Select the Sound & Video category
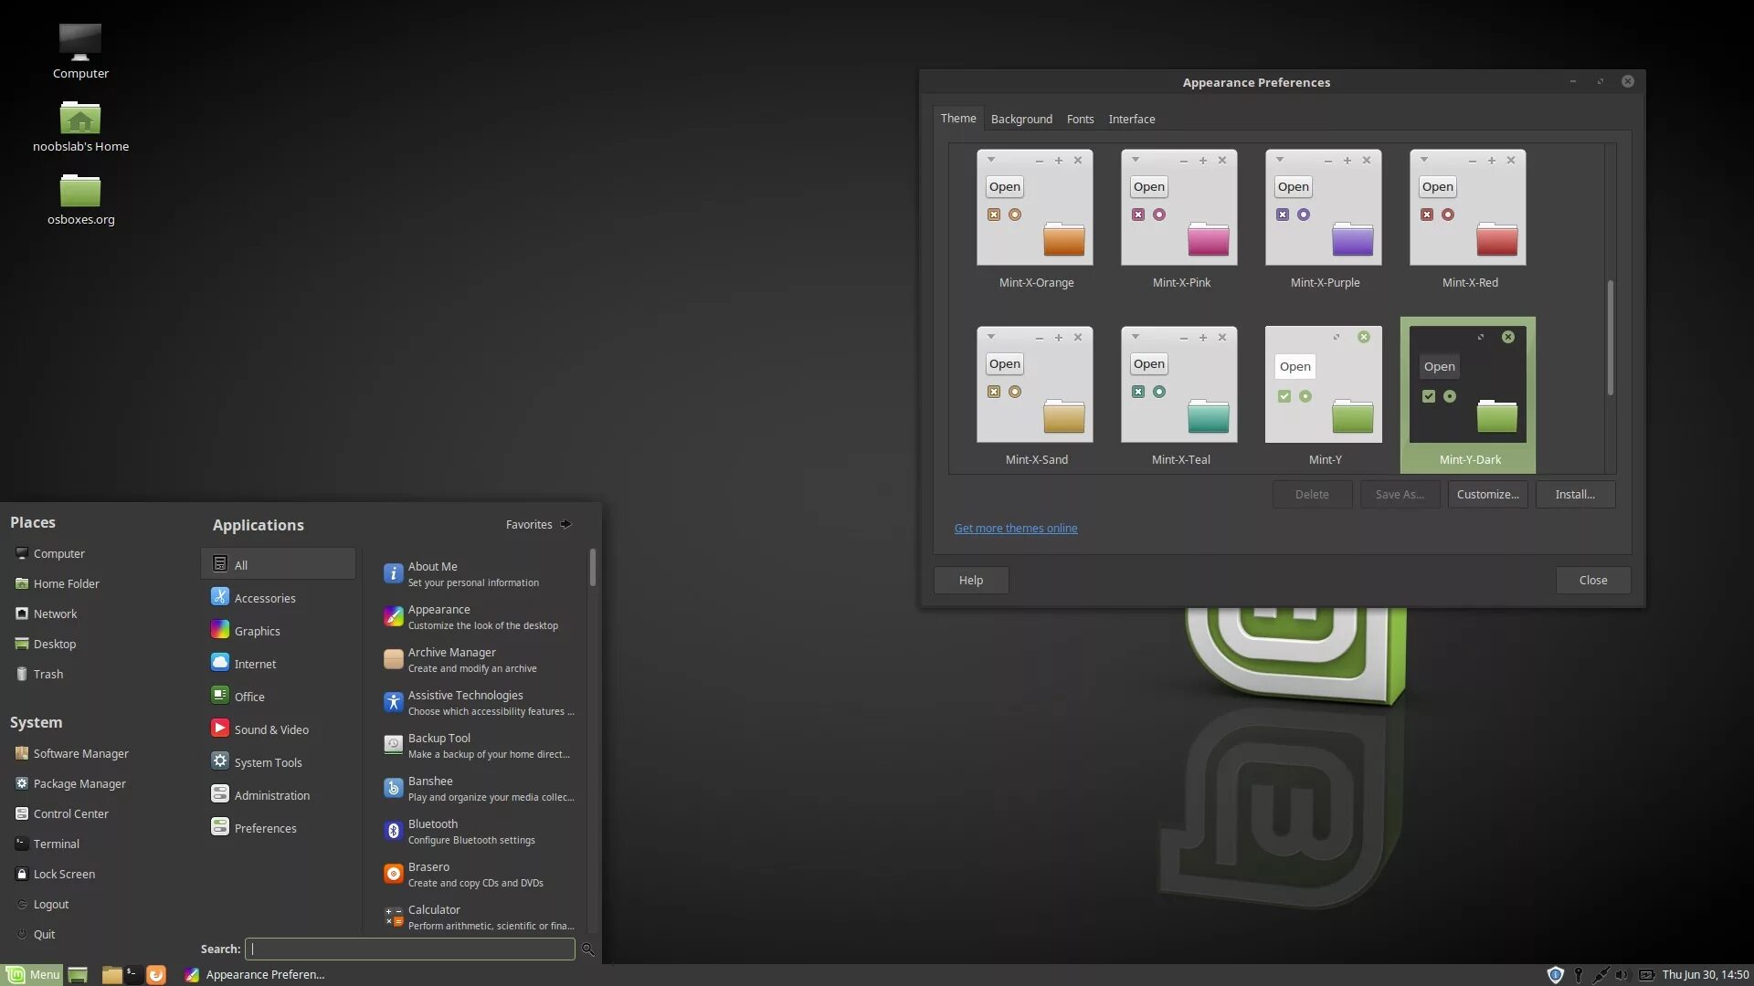Screen dimensions: 1754x986 click(270, 729)
